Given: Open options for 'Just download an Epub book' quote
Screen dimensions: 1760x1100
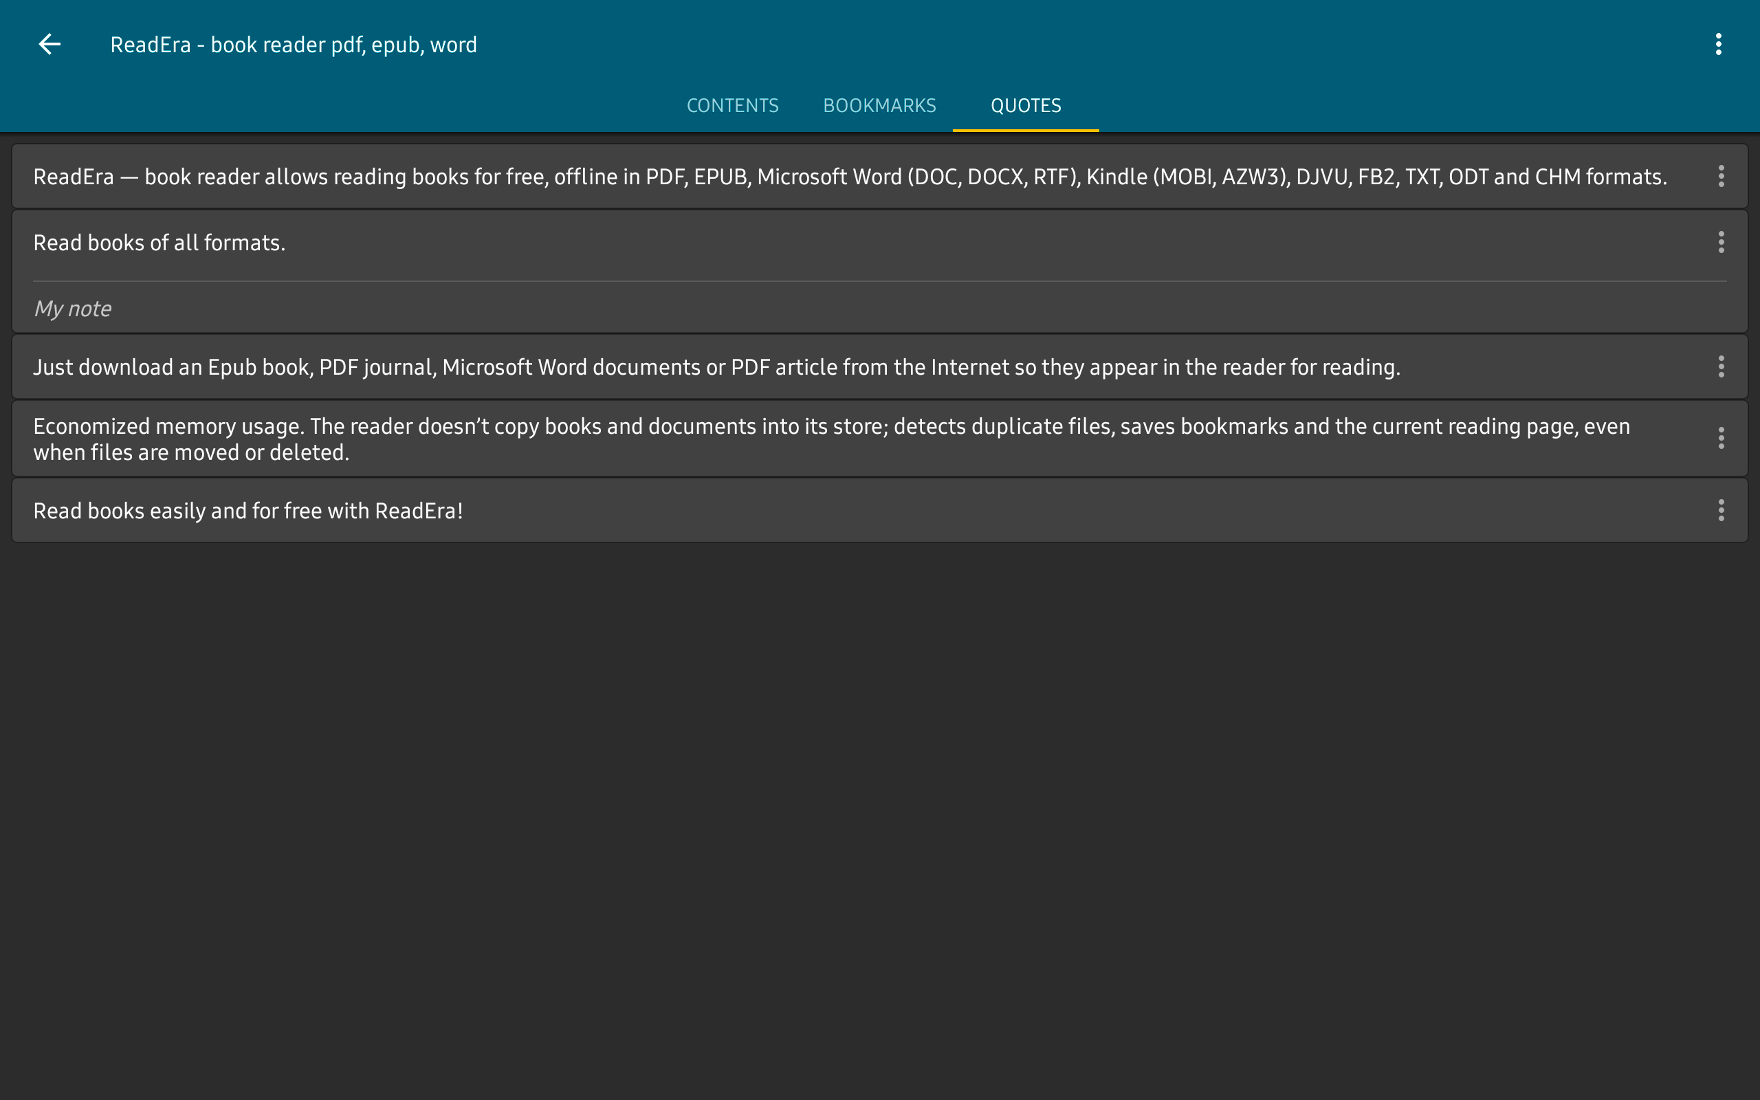Looking at the screenshot, I should click(1721, 366).
